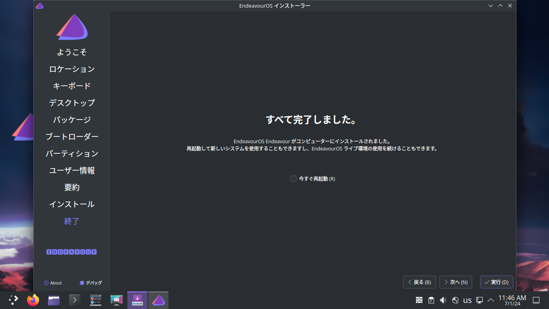The width and height of the screenshot is (549, 309).
Task: Click the EndeavourOS logo in sidebar
Action: click(72, 27)
